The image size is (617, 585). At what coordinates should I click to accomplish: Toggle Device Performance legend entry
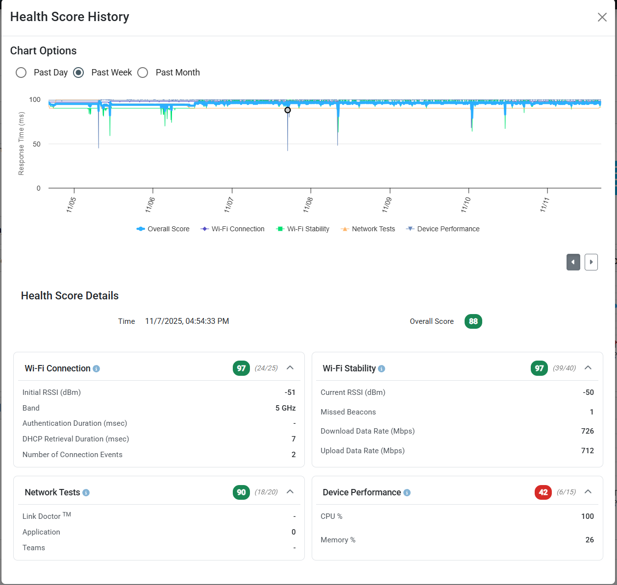(443, 229)
